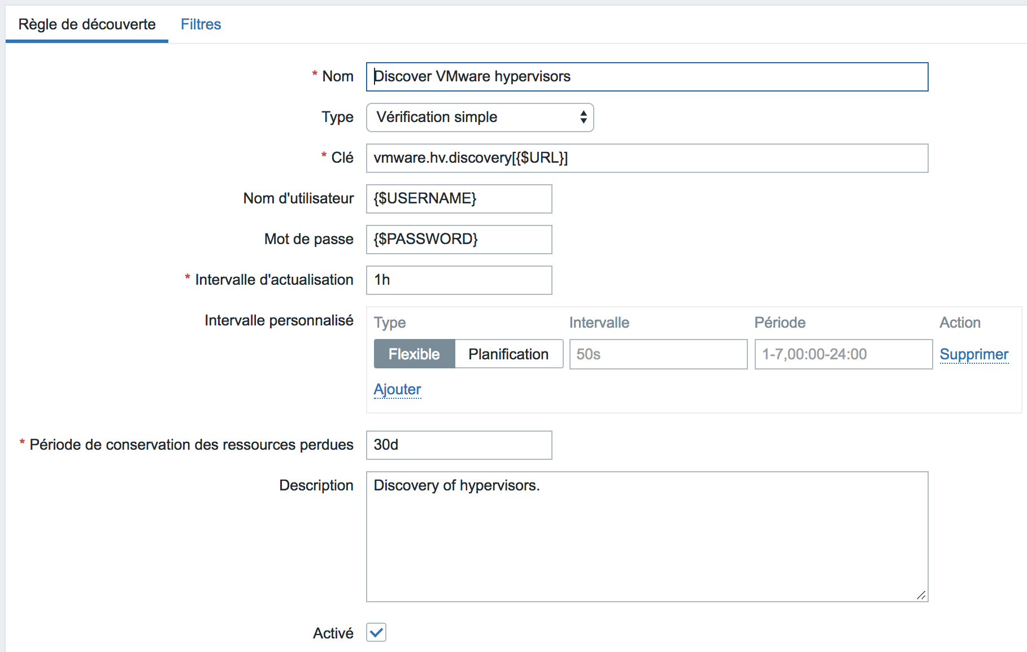Click the Nom input field
This screenshot has height=652, width=1027.
(647, 77)
